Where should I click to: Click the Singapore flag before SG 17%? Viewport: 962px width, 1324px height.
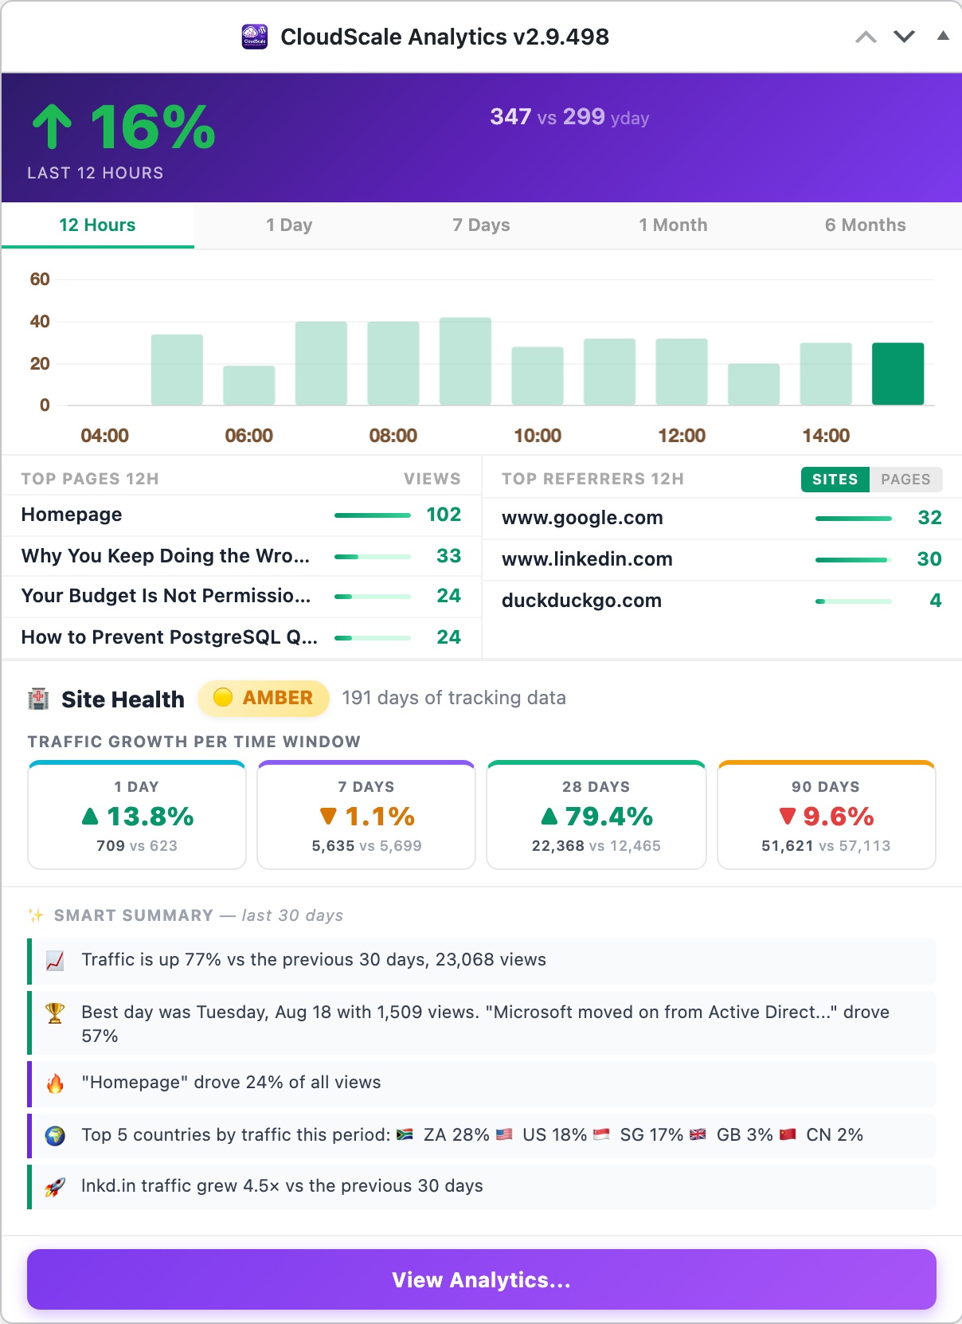tap(602, 1134)
